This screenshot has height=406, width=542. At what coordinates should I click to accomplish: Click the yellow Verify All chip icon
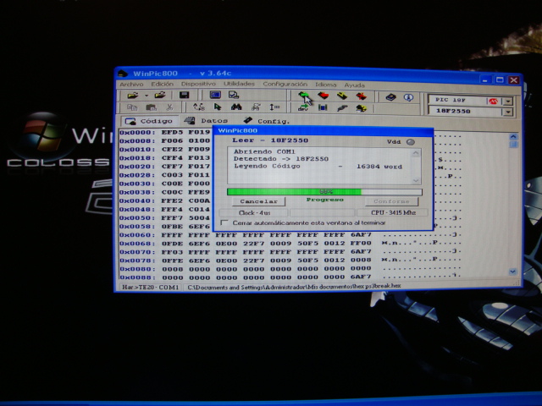click(342, 96)
